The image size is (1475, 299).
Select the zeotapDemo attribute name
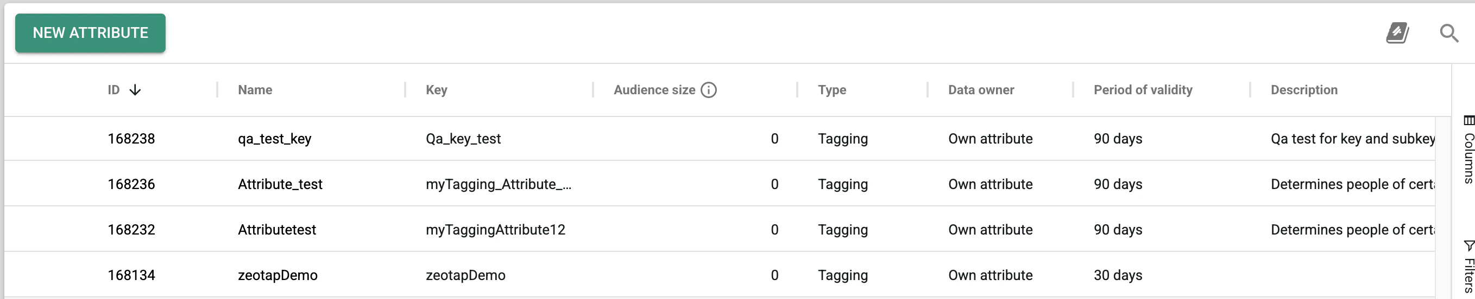coord(278,275)
